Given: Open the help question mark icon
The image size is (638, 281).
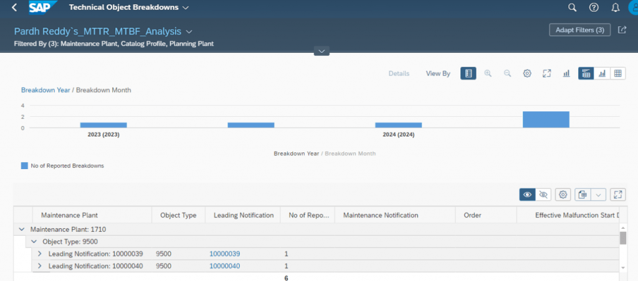Looking at the screenshot, I should (x=594, y=7).
